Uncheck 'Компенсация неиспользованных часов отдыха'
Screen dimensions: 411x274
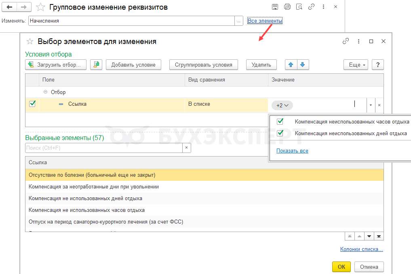click(x=280, y=121)
